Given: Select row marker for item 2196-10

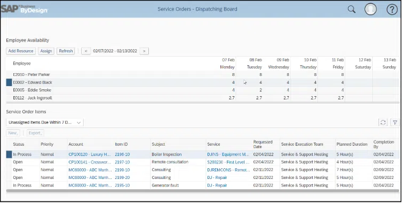Looking at the screenshot, I should [x=9, y=154].
